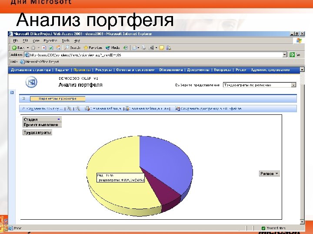Viewport: 313px width, 234px height.
Task: Open the Forward button history dropdown arrow
Action: coord(38,48)
